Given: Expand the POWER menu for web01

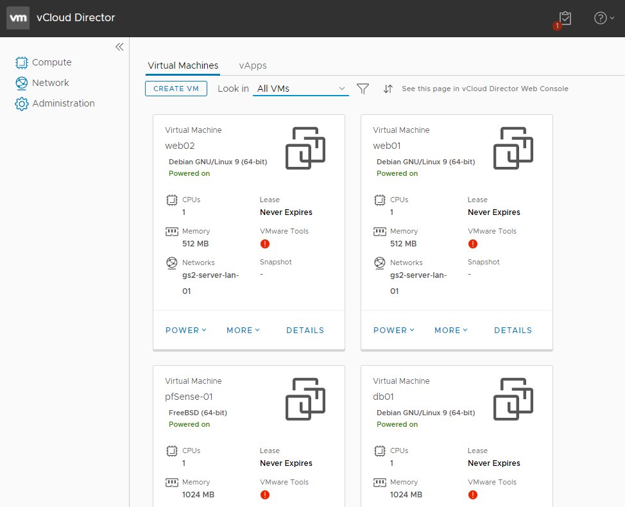Looking at the screenshot, I should (x=394, y=331).
